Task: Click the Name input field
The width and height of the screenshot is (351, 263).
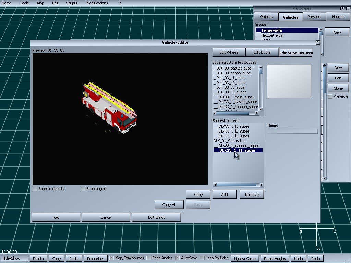Action: point(292,131)
